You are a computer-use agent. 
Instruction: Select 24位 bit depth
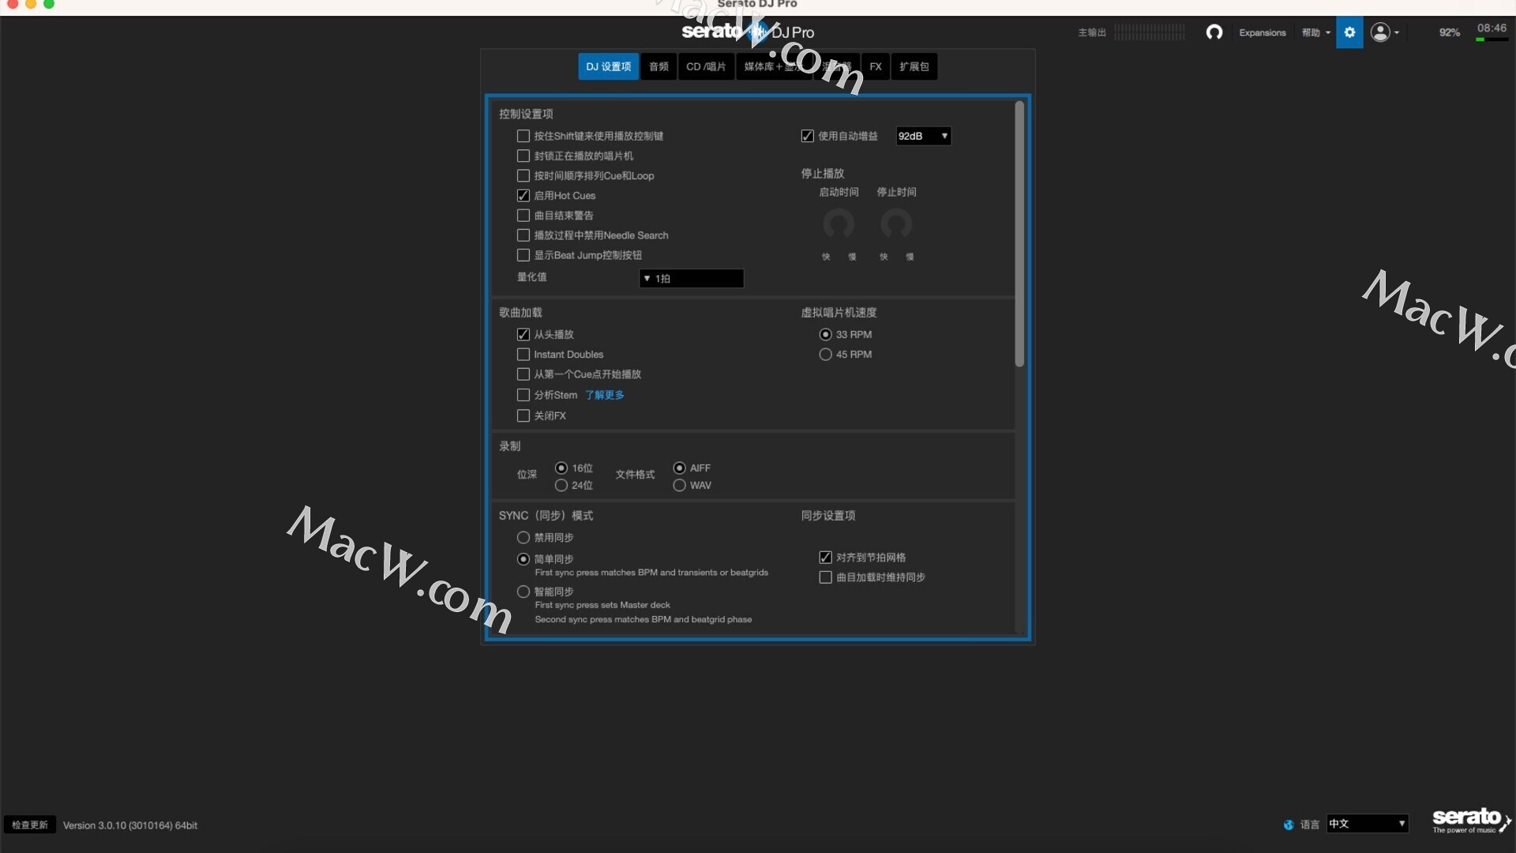click(561, 485)
